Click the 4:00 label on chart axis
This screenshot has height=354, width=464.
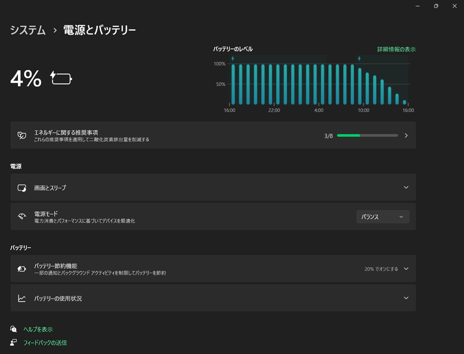coord(319,111)
